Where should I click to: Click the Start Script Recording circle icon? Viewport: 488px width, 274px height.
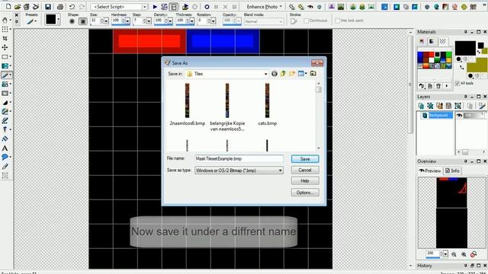pos(207,7)
